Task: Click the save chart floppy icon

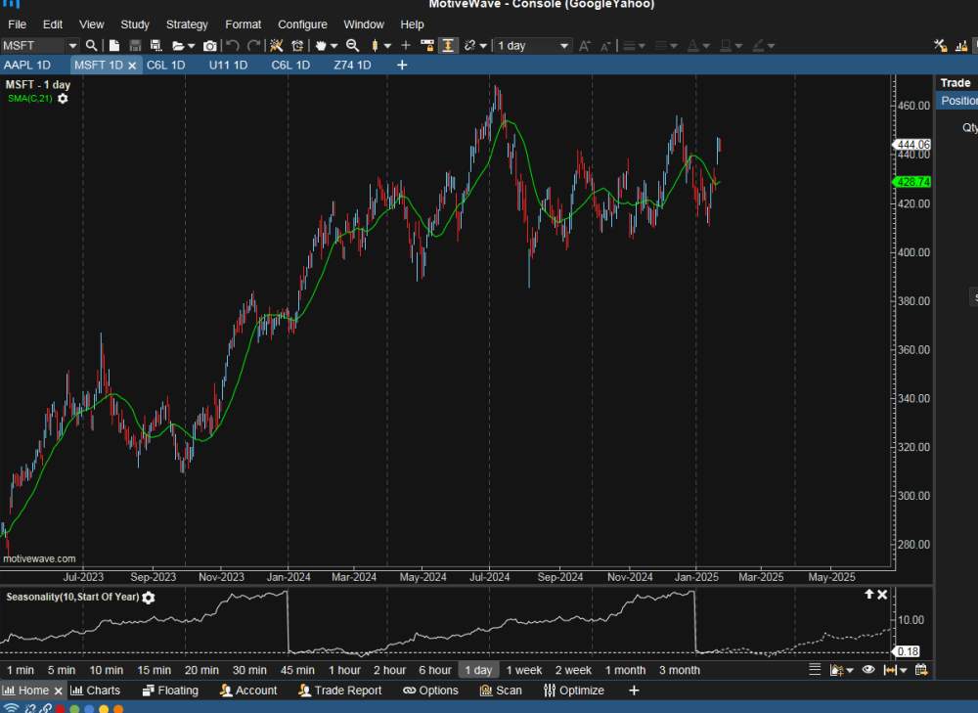Action: (x=135, y=46)
